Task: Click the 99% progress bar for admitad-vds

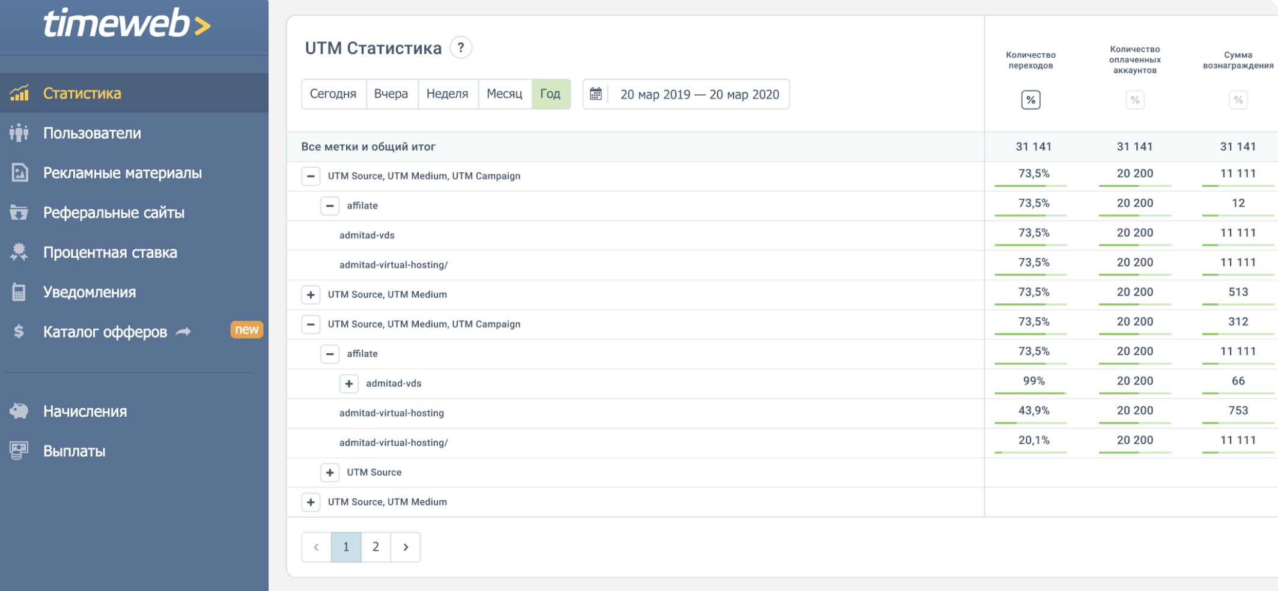Action: (x=1030, y=393)
